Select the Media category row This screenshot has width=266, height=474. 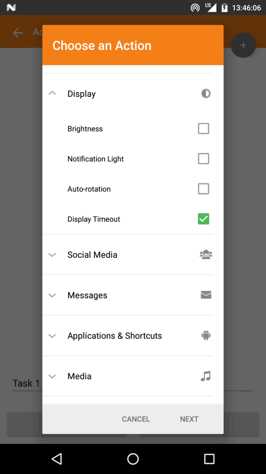pyautogui.click(x=128, y=376)
